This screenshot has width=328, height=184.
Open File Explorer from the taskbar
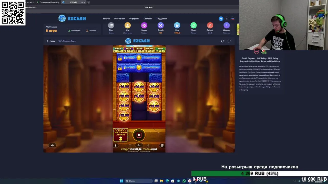[161, 181]
